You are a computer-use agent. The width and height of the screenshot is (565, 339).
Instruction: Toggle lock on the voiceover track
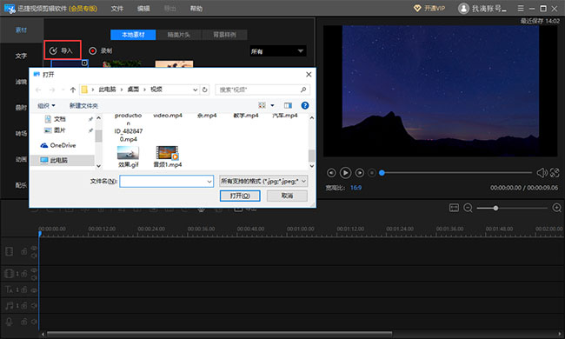[23, 322]
